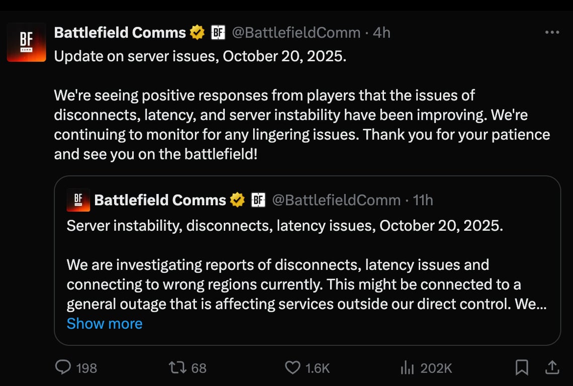The height and width of the screenshot is (386, 573).
Task: Open the post via the 4h timestamp
Action: click(381, 33)
